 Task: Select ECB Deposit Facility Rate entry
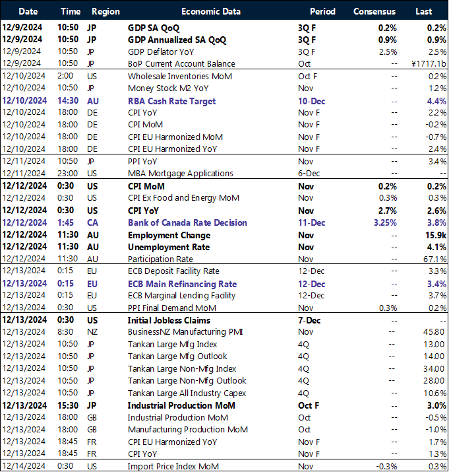[x=173, y=271]
